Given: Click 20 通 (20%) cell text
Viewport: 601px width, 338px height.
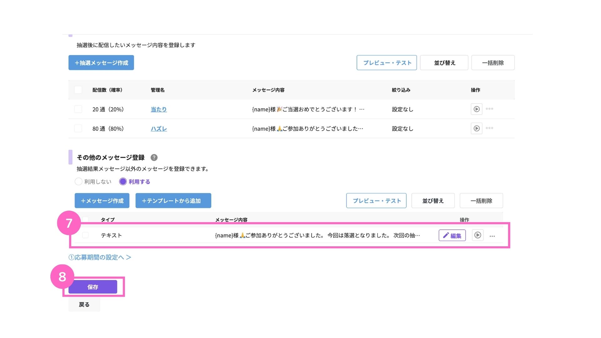Looking at the screenshot, I should [108, 109].
